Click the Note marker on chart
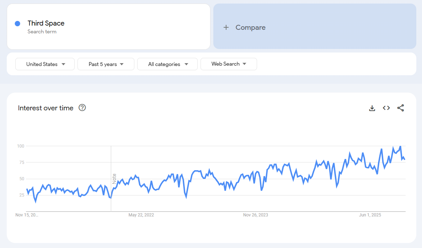Viewport: 422px width, 248px height. point(114,179)
